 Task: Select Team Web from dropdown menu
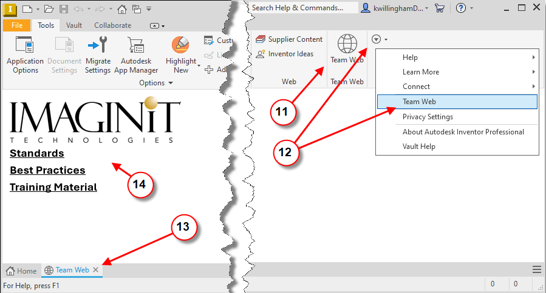tap(457, 102)
